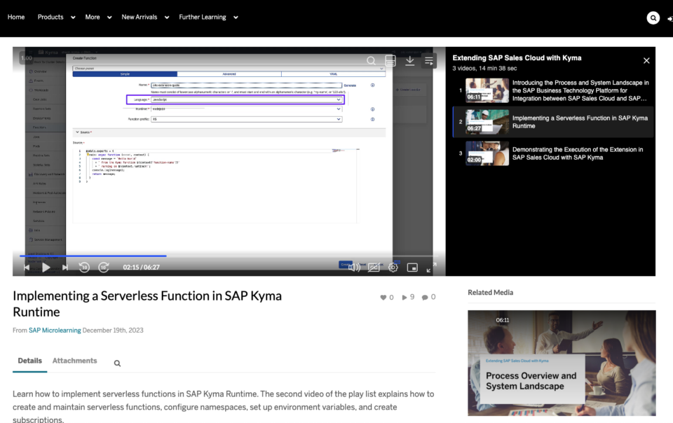This screenshot has height=423, width=673.
Task: Play the video with the play button
Action: pyautogui.click(x=46, y=268)
